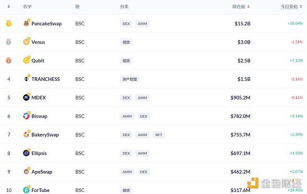The height and width of the screenshot is (194, 307).
Task: Click the PancakeSwap bunny logo icon
Action: click(26, 24)
